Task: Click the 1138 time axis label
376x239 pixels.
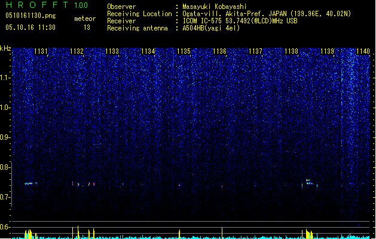Action: (291, 51)
